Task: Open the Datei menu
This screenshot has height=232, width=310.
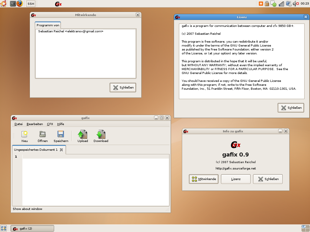Action: [18, 124]
